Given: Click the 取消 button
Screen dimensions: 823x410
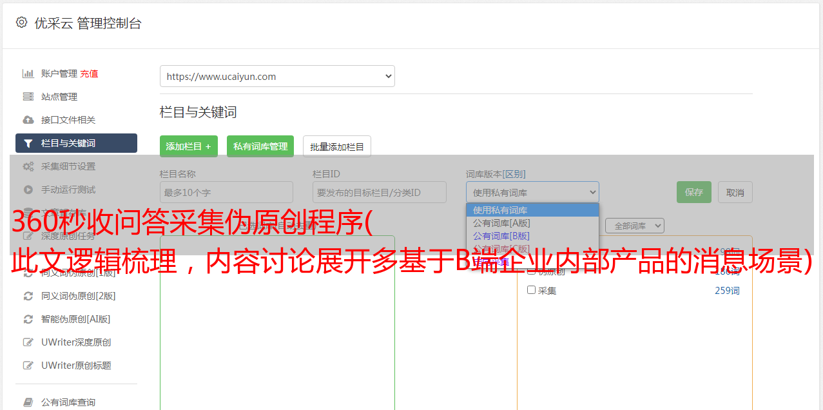Looking at the screenshot, I should click(735, 192).
